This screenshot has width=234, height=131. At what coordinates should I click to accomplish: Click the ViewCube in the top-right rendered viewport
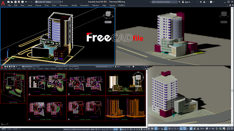point(224,14)
